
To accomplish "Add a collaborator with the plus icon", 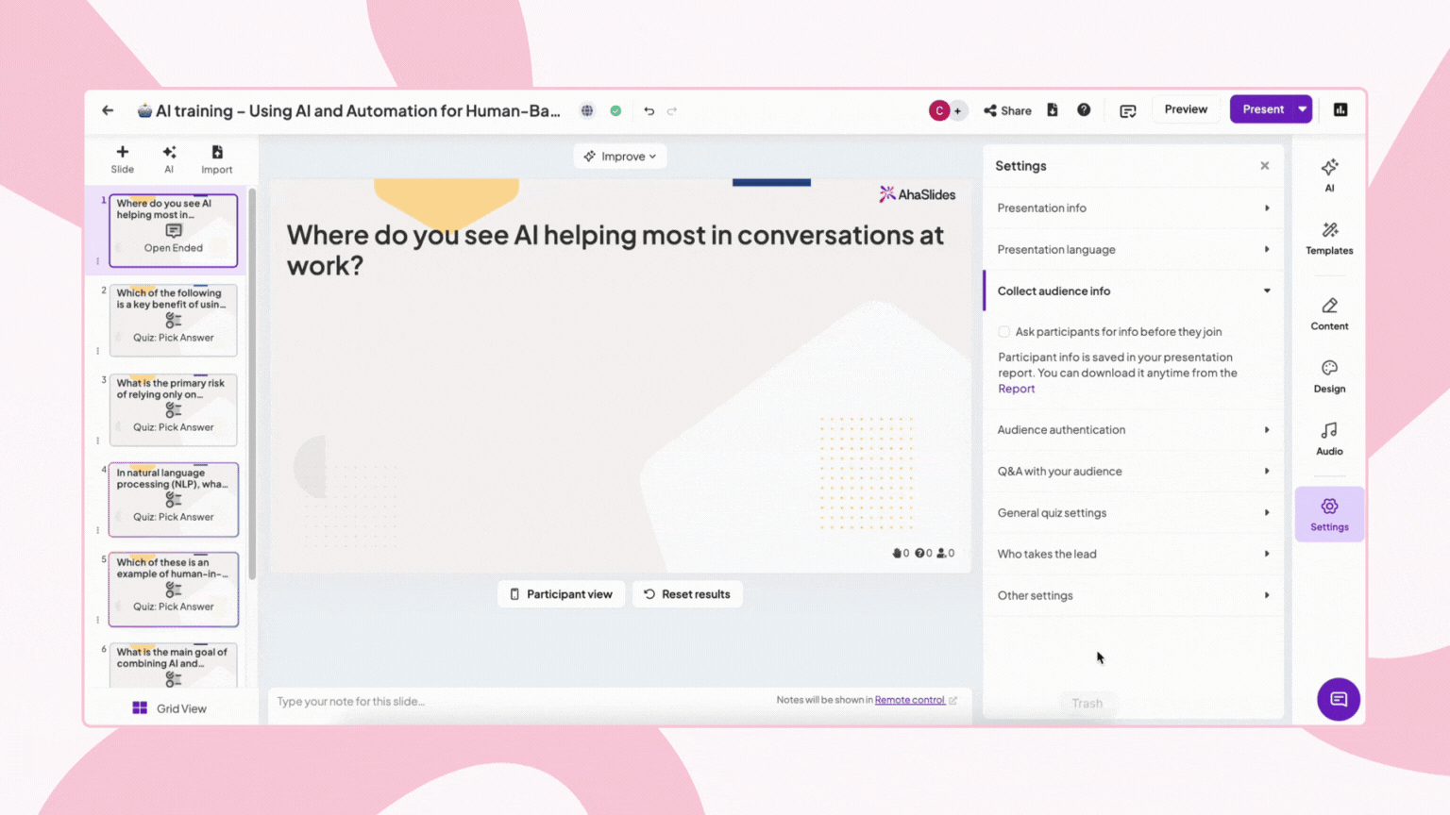I will coord(957,110).
